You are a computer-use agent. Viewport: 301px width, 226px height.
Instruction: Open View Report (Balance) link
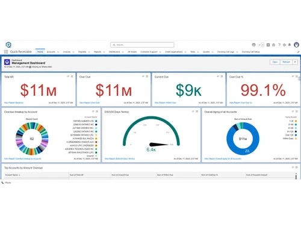coord(14,102)
